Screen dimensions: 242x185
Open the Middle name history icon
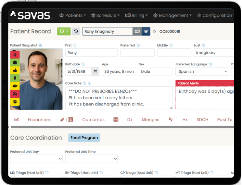[x=171, y=45]
